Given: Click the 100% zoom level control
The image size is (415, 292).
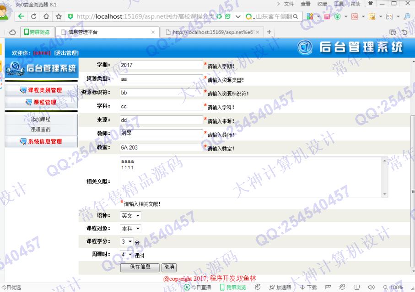Looking at the screenshot, I should (x=393, y=287).
